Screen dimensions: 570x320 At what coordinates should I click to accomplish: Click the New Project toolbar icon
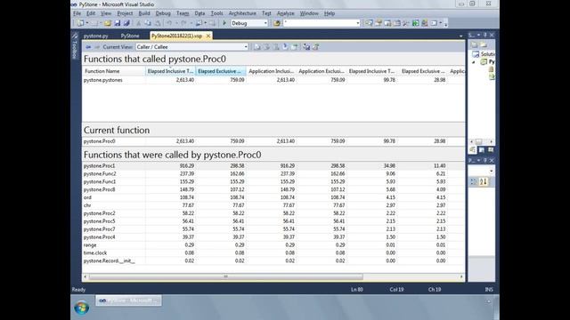80,23
